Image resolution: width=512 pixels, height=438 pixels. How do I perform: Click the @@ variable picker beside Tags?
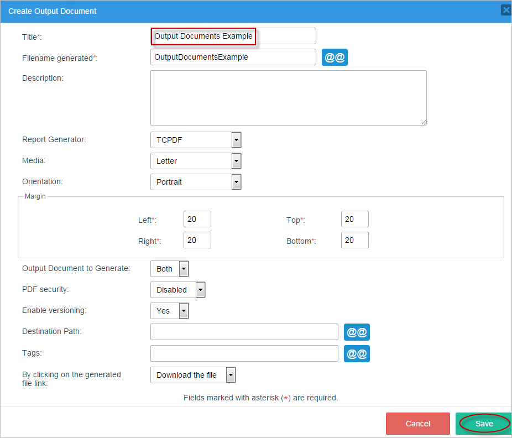(x=357, y=353)
